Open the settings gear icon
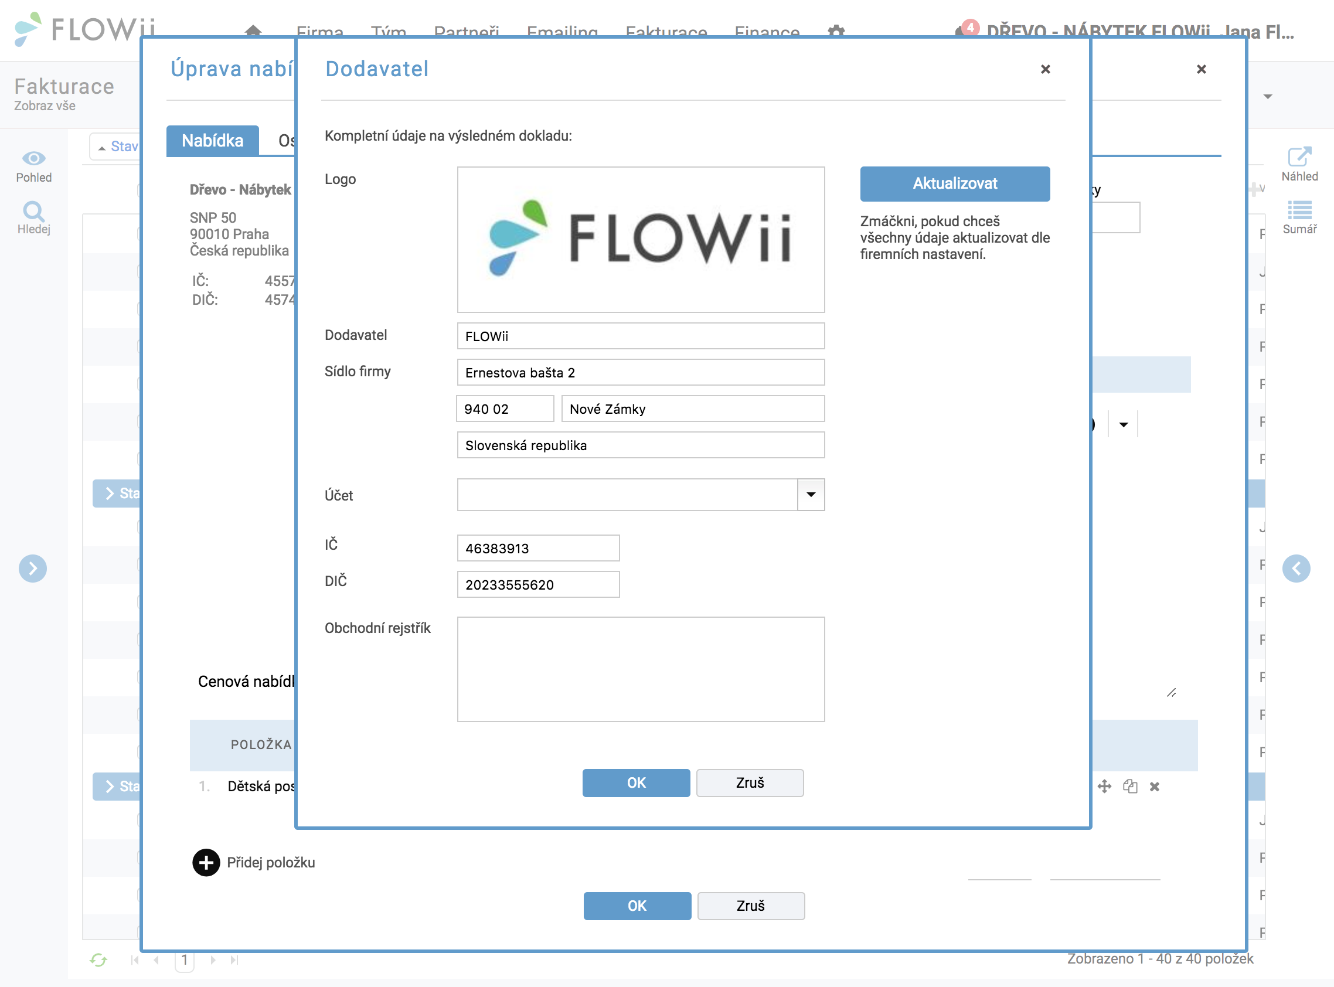 click(836, 31)
